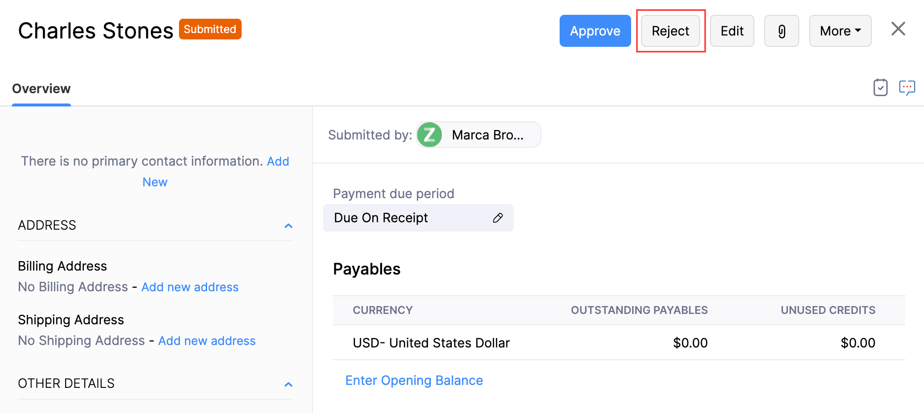924x413 pixels.
Task: Switch to the Overview tab
Action: click(x=41, y=89)
